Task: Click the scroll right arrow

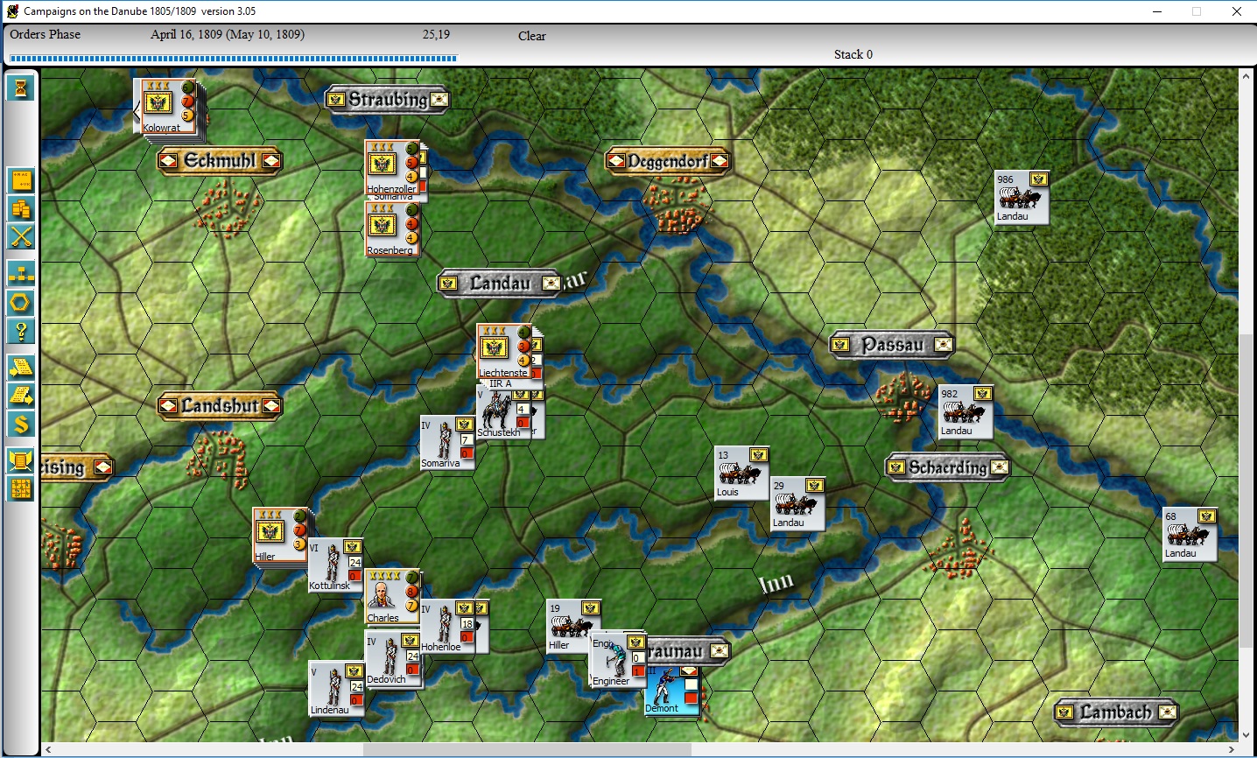Action: tap(1232, 749)
